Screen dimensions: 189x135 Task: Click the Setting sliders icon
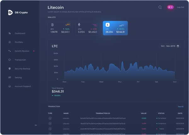(10, 77)
